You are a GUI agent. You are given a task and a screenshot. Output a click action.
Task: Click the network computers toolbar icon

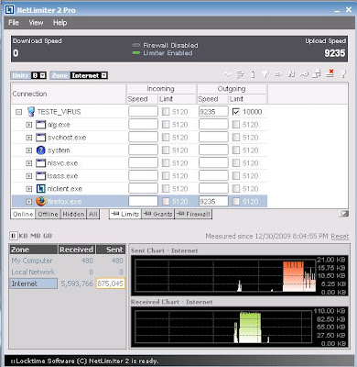317,74
